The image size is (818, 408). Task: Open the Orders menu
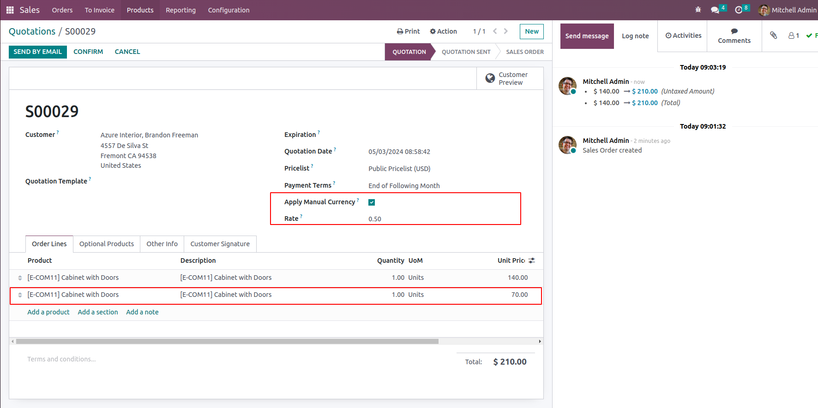(62, 10)
